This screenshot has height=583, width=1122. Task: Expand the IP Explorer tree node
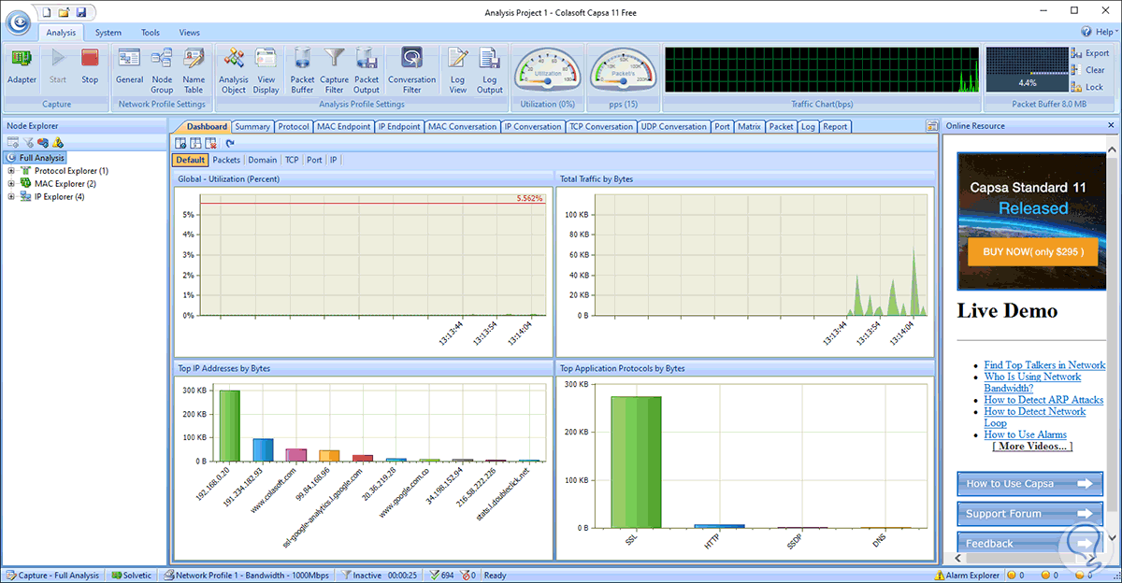click(11, 197)
